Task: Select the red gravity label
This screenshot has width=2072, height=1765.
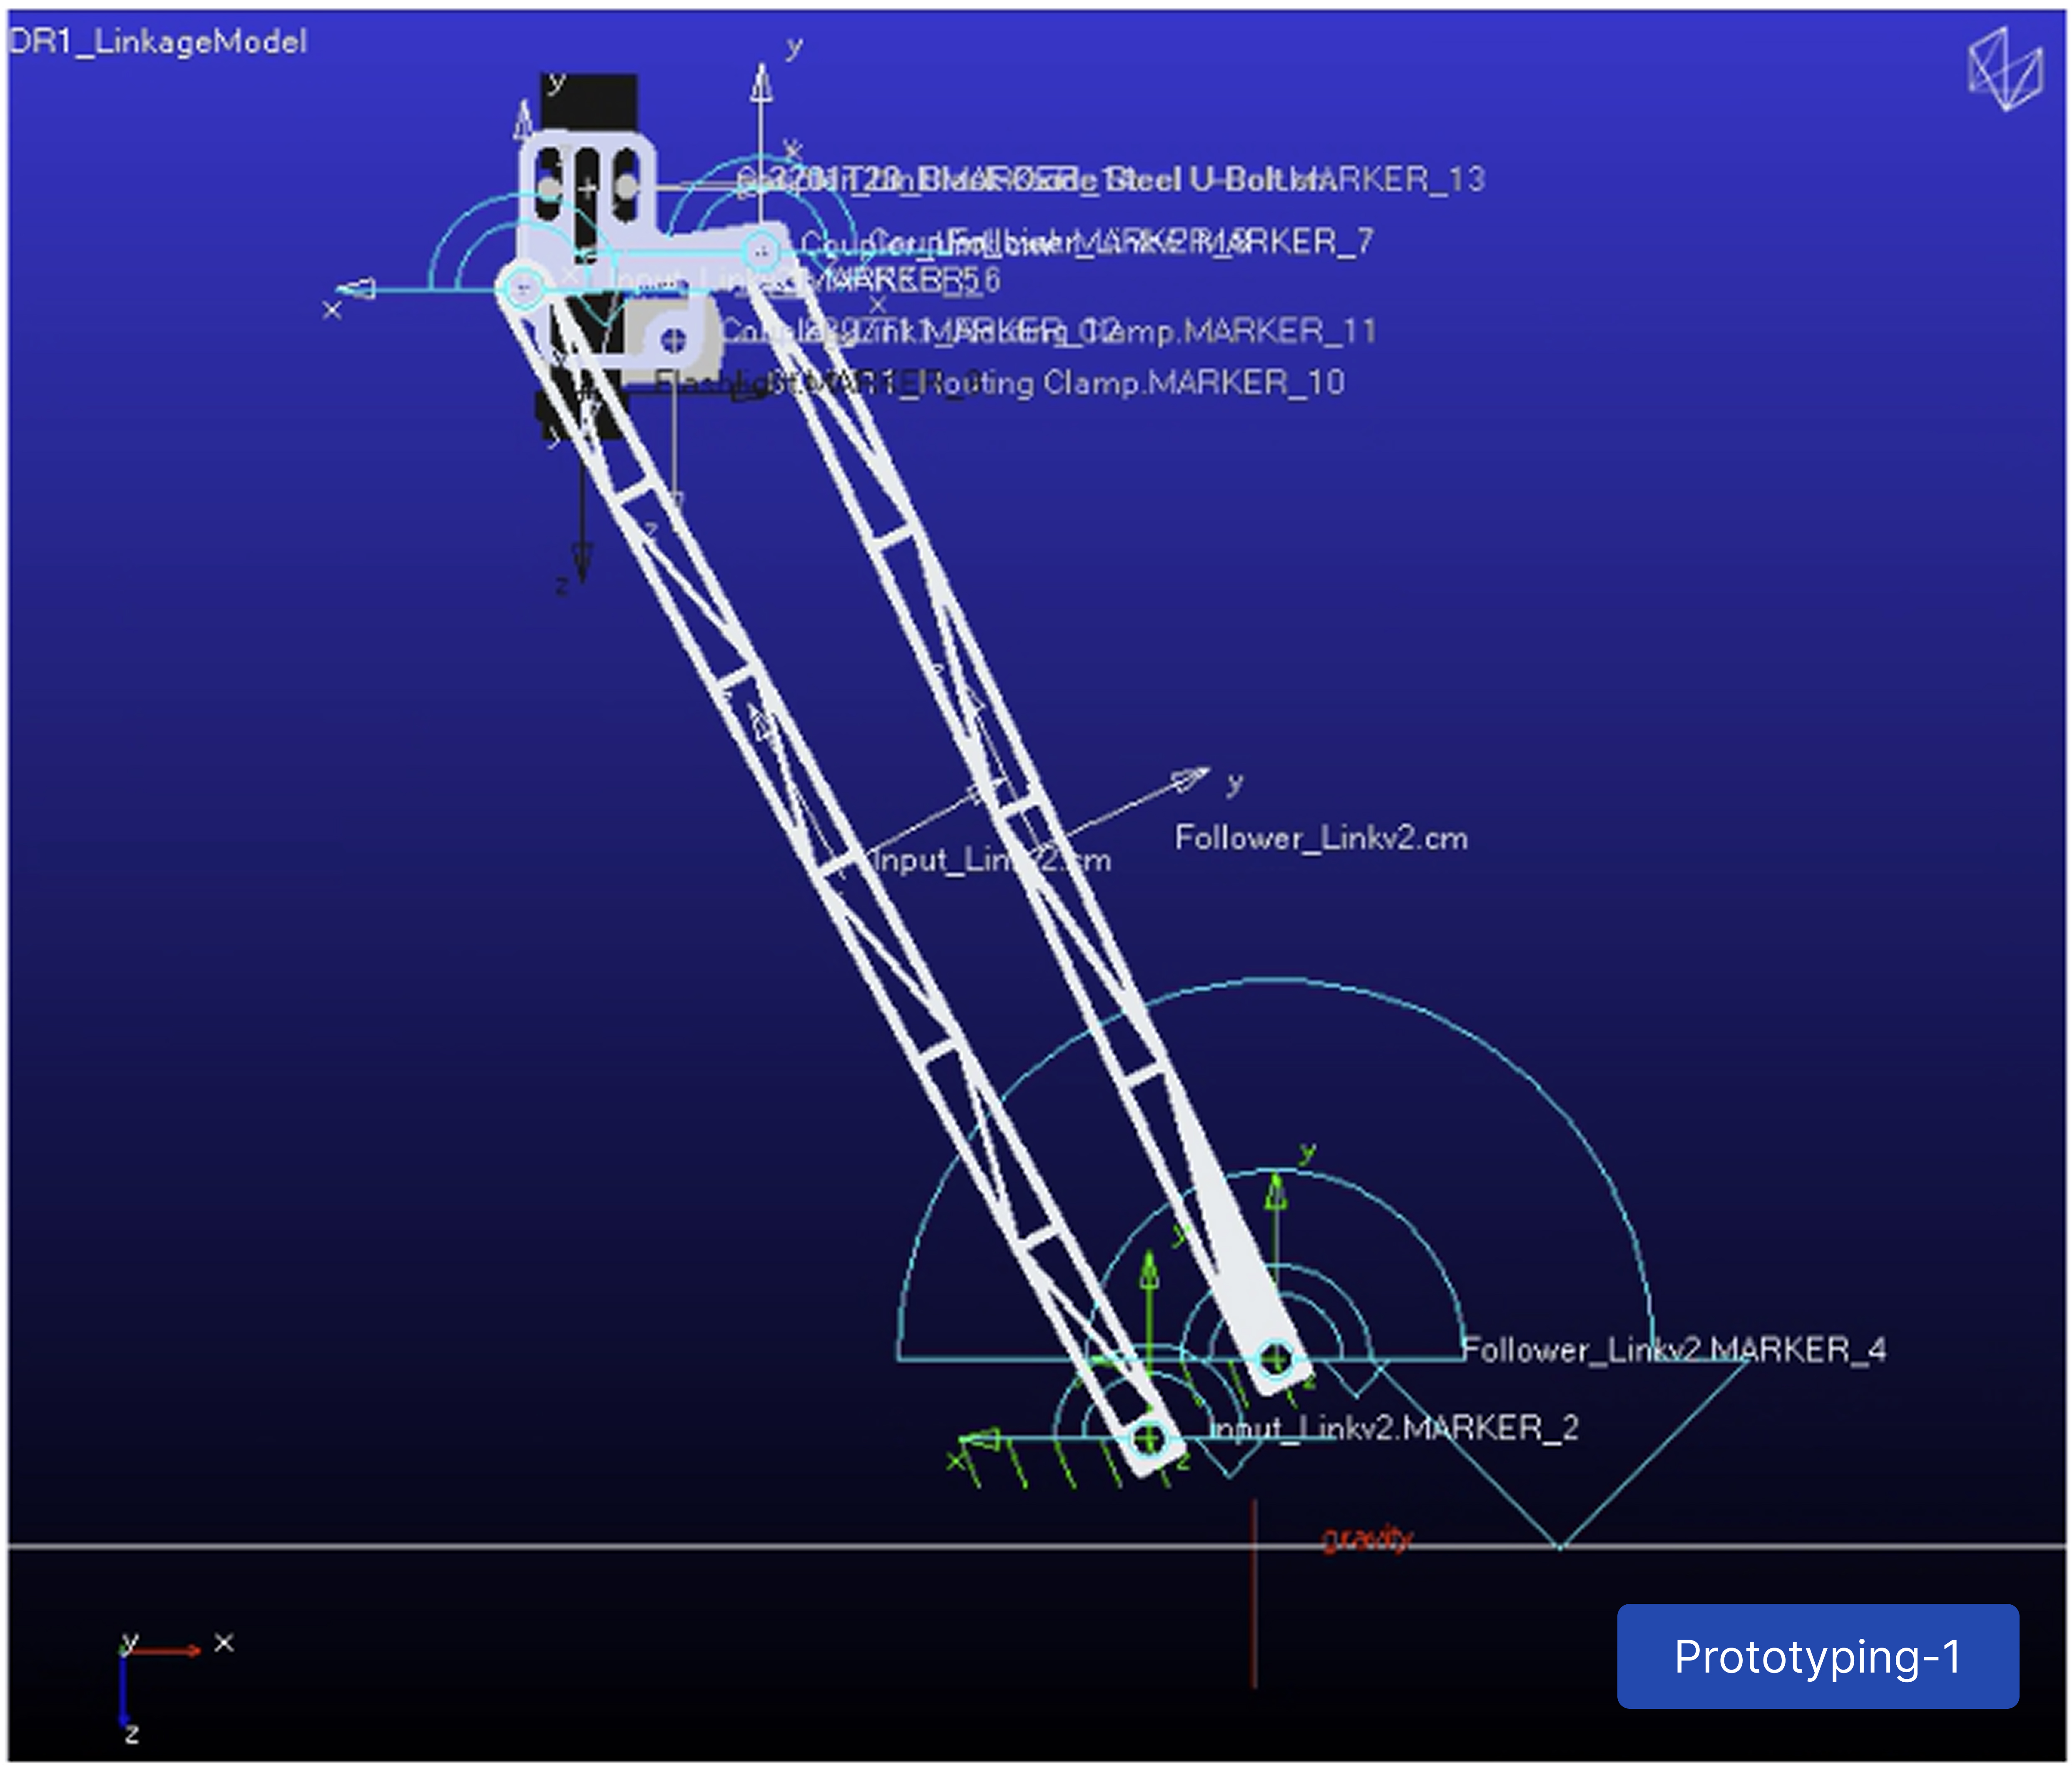Action: [x=1367, y=1538]
